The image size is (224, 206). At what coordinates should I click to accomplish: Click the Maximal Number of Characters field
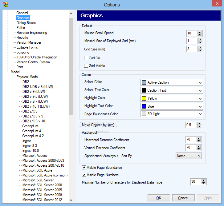(x=196, y=182)
